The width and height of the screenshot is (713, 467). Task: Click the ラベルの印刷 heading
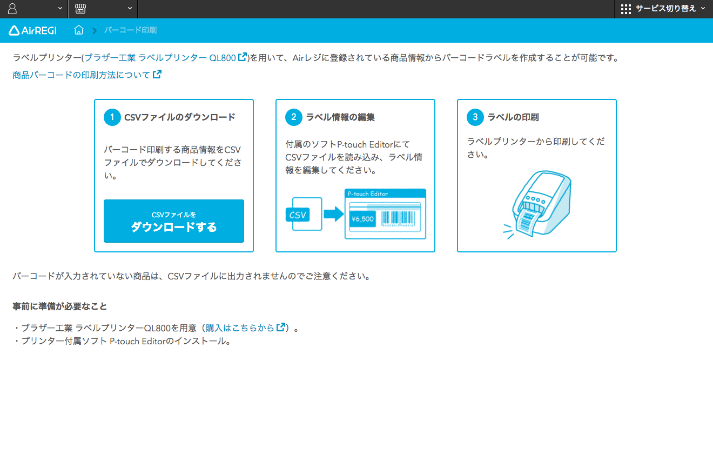click(x=513, y=117)
